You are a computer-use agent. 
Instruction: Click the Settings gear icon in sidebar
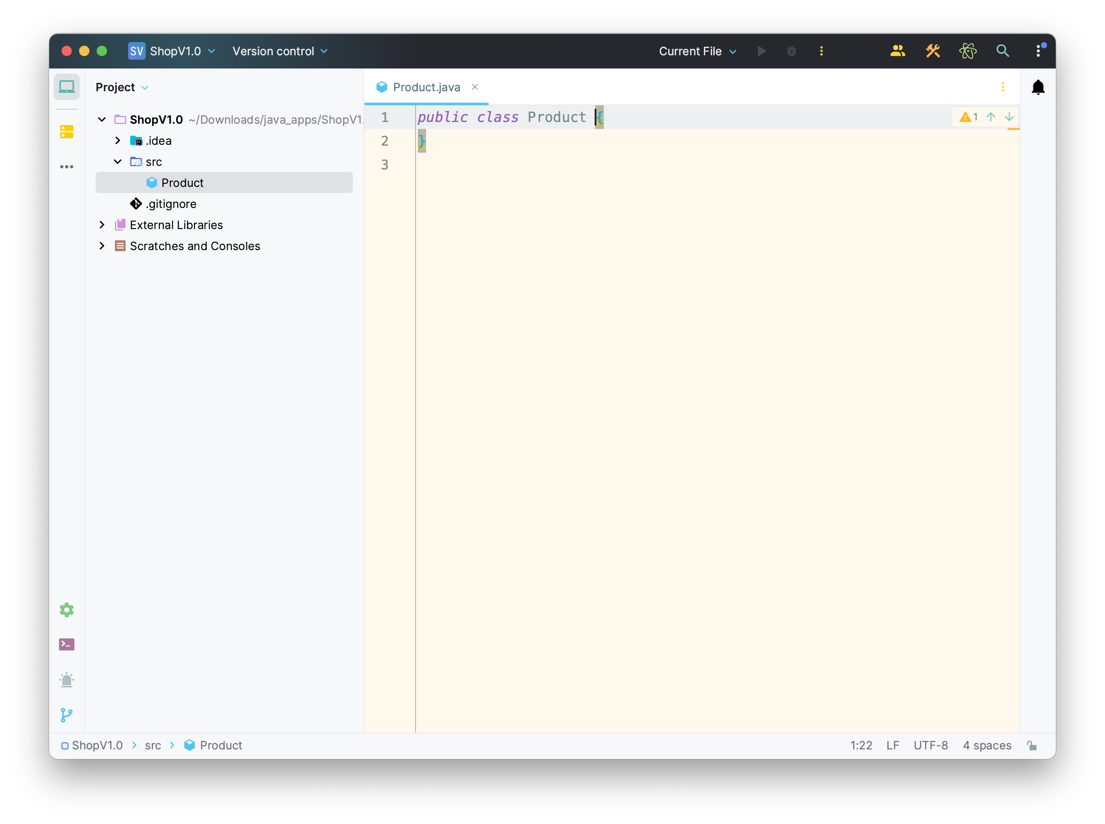click(x=67, y=609)
